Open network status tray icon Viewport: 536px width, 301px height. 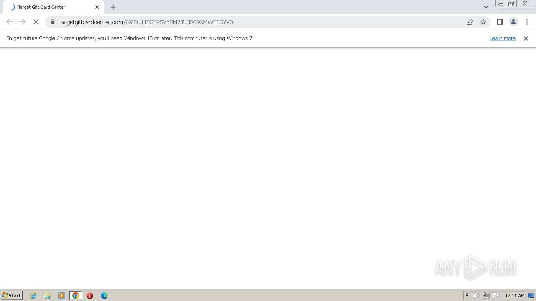click(x=486, y=296)
